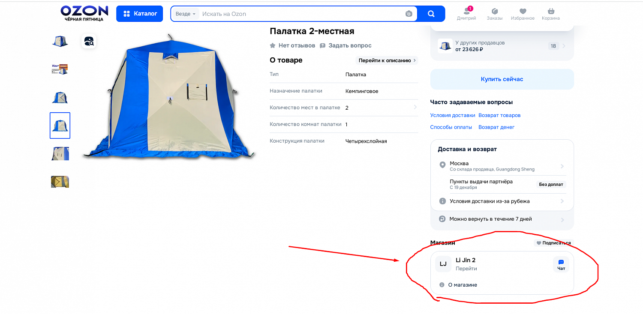Open the Заказы orders icon
Image resolution: width=643 pixels, height=314 pixels.
(495, 14)
